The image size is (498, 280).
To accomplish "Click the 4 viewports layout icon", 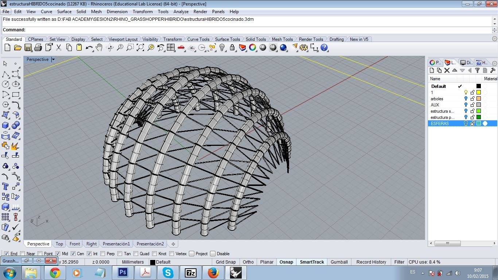I will [171, 48].
